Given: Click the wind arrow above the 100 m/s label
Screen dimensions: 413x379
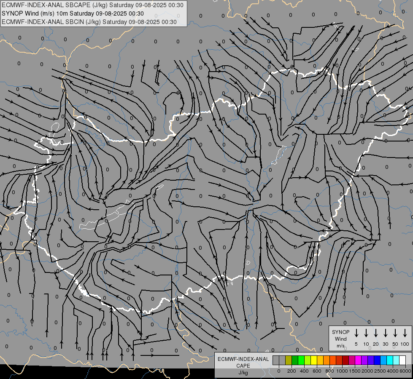Looking at the screenshot, I should click(x=405, y=333).
